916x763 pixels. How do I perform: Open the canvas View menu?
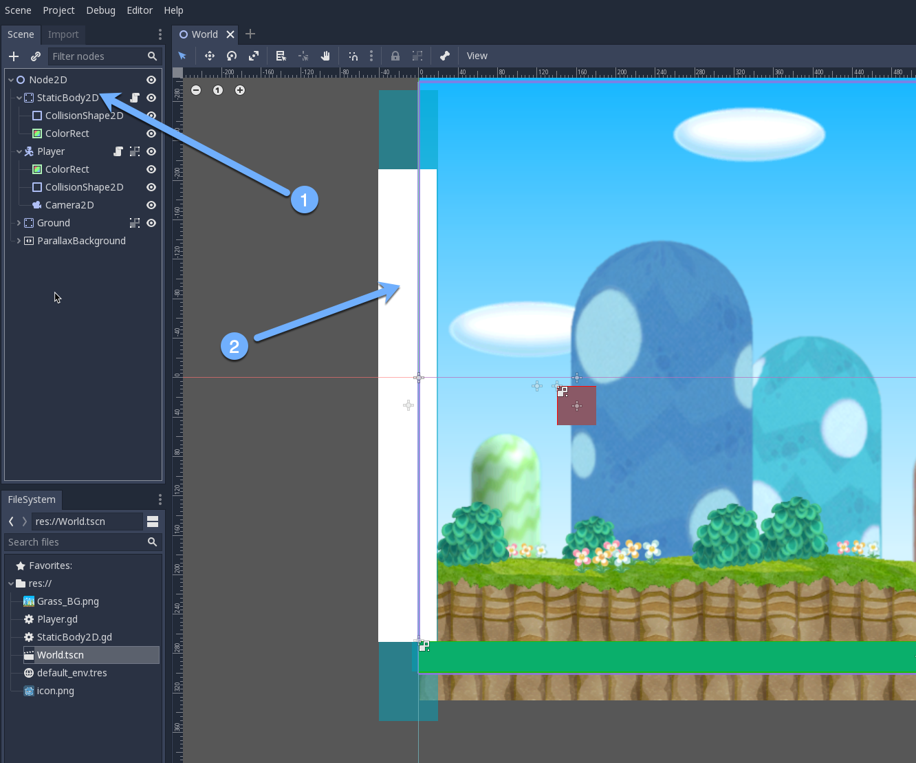[477, 56]
